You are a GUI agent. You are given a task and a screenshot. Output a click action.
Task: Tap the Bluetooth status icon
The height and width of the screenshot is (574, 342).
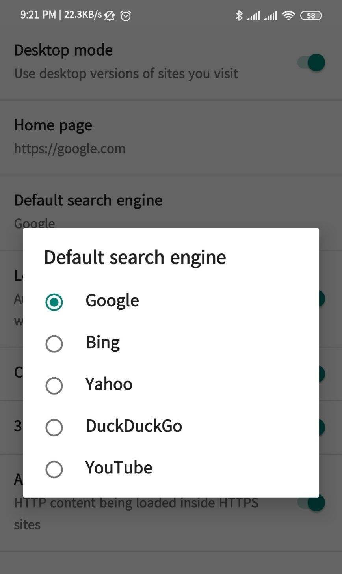(238, 15)
